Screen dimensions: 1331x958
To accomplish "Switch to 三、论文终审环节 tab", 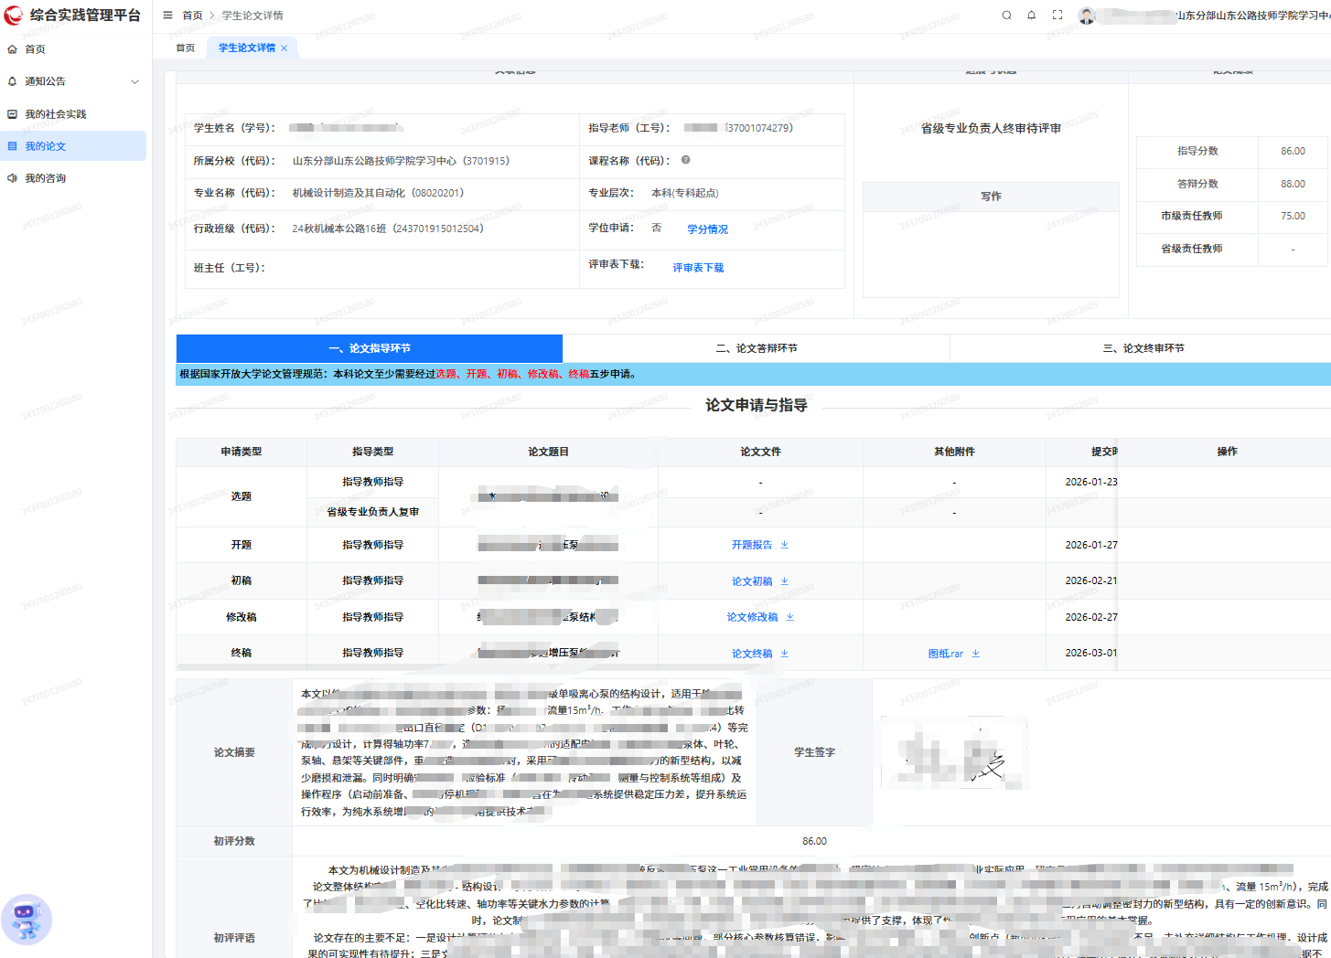I will pyautogui.click(x=1143, y=348).
